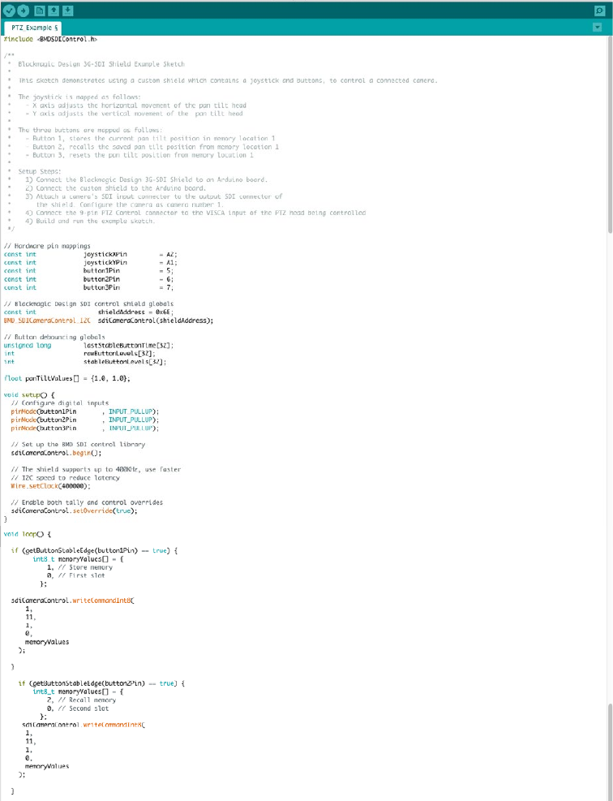613x801 pixels.
Task: Click the '0, // Second slot' line
Action: click(x=78, y=708)
